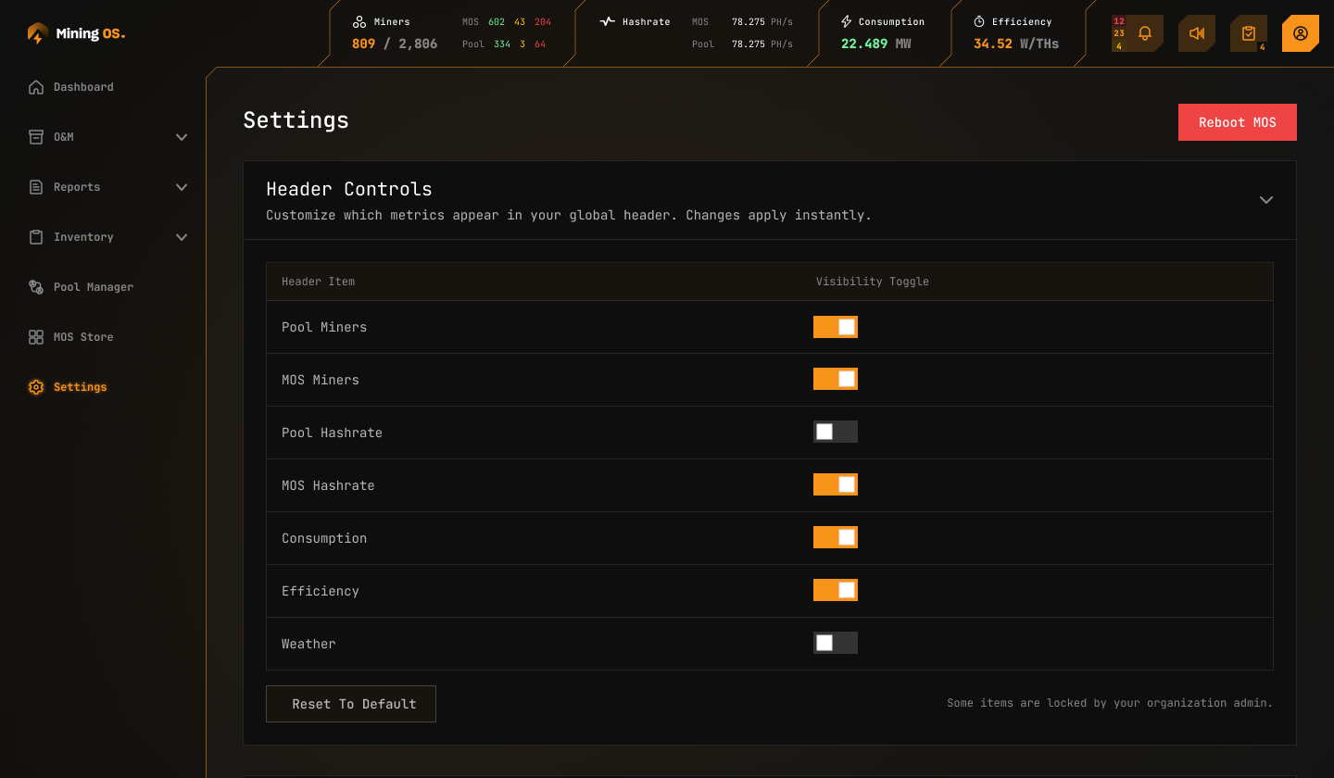Viewport: 1334px width, 778px height.
Task: Open the tasks clipboard icon showing 4
Action: coord(1248,32)
